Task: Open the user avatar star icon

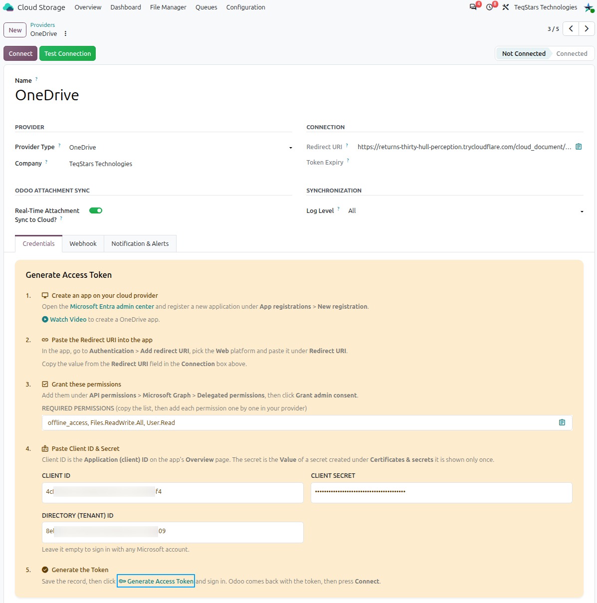Action: (x=589, y=7)
